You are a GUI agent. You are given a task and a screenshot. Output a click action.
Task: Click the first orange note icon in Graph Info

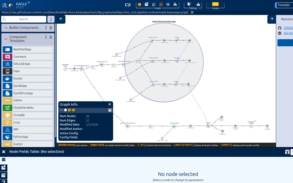pos(70,110)
